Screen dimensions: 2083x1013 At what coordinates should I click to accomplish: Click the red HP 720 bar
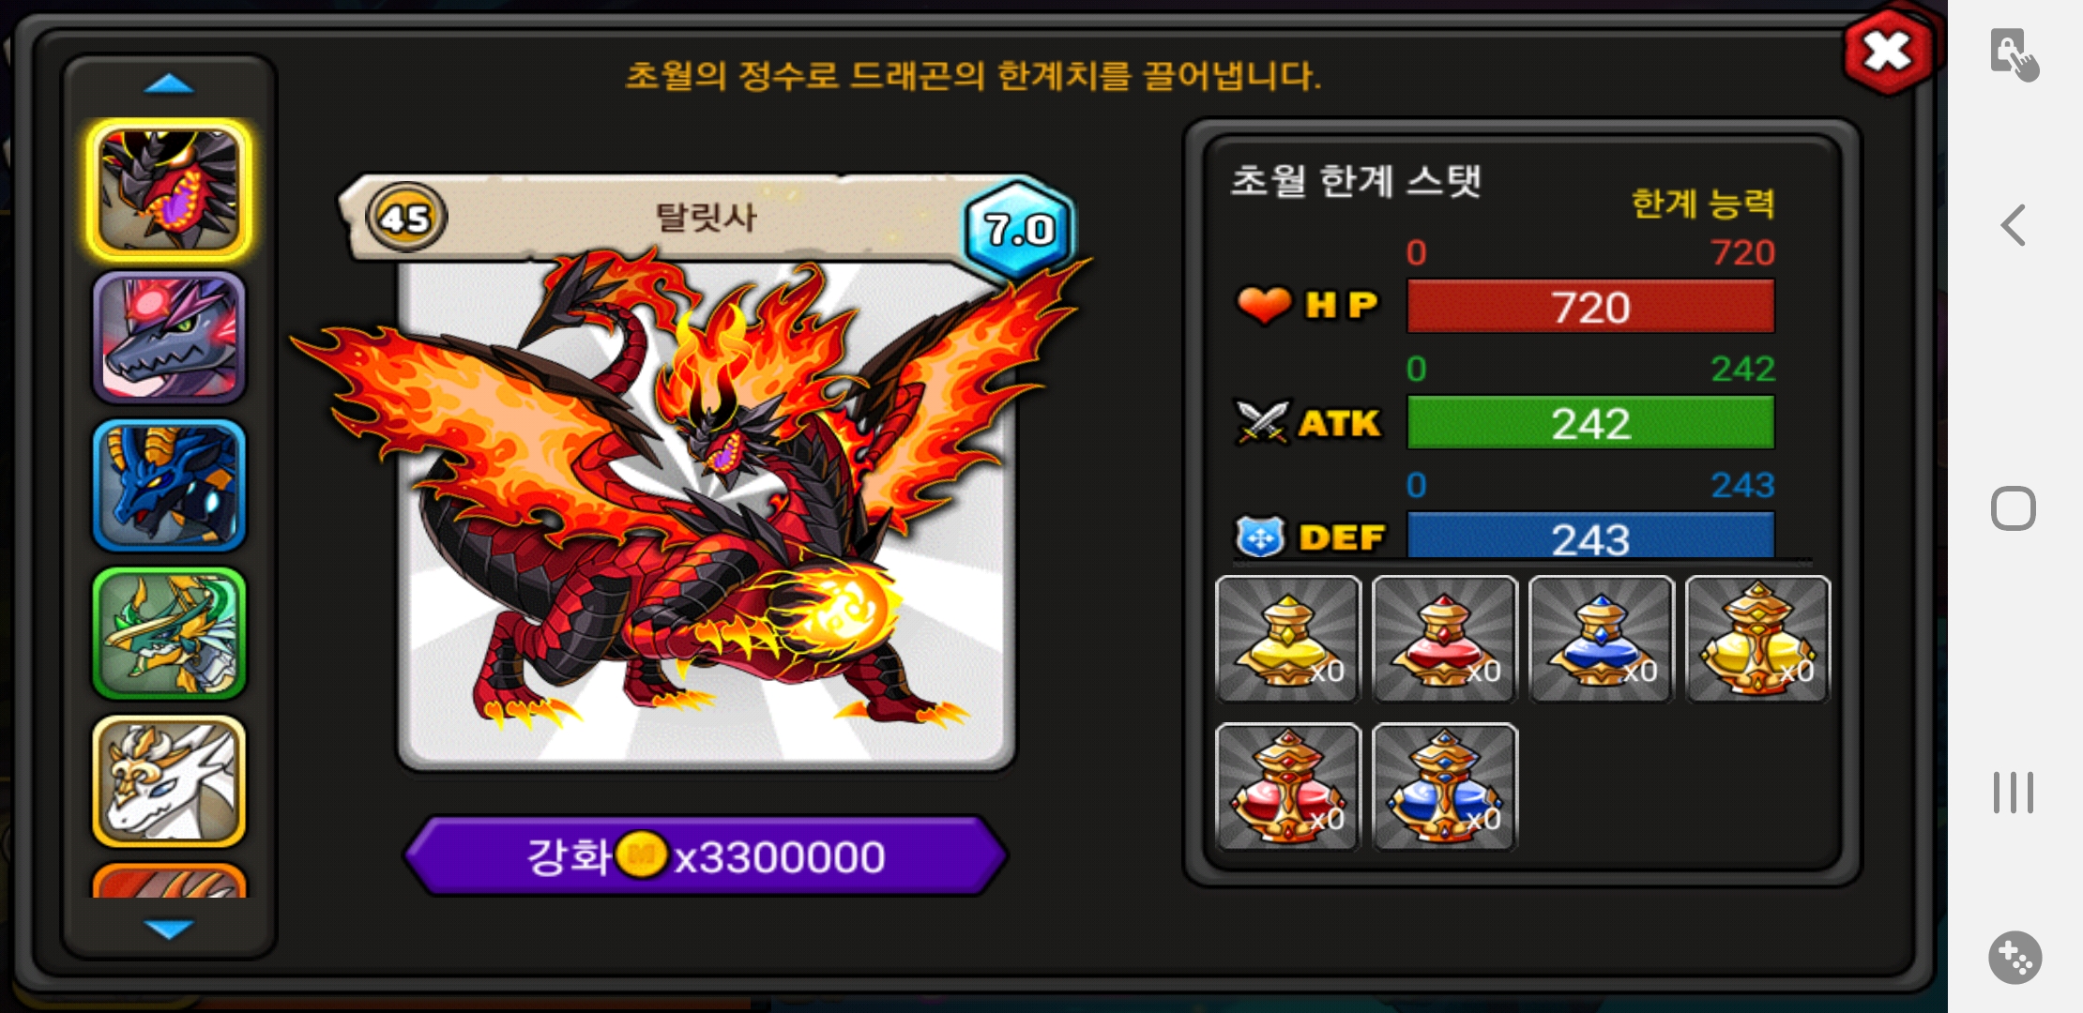point(1590,307)
